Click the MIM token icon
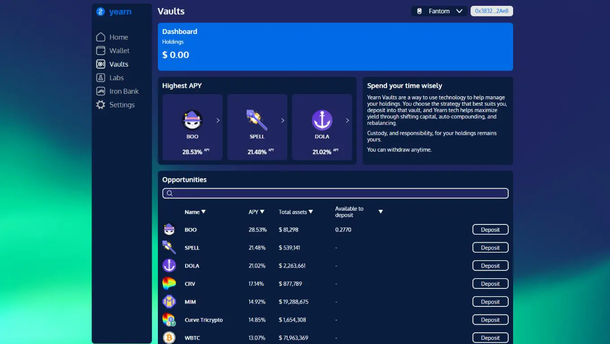610x344 pixels. [x=169, y=302]
